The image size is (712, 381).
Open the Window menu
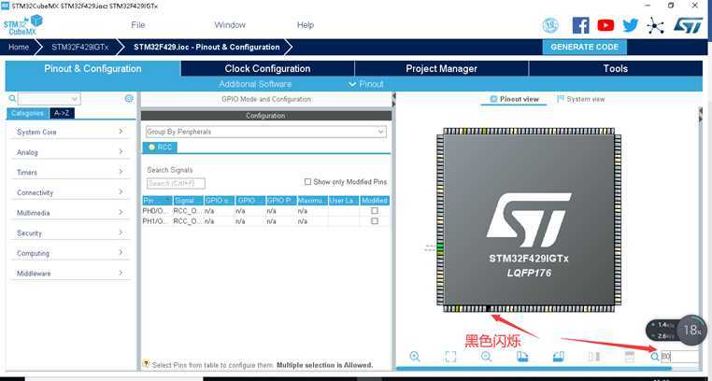coord(230,25)
